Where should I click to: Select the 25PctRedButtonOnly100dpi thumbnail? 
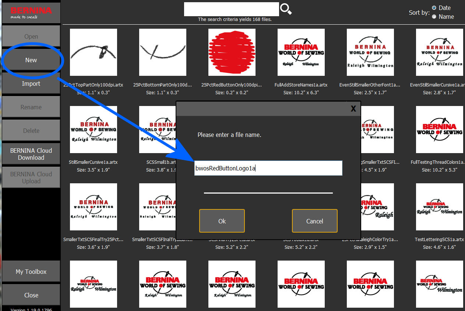(x=232, y=53)
